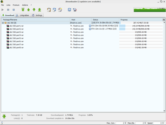Click the 0 B/482.58 MB progress cell
Image resolution: width=166 pixels, height=125 pixels.
141,48
